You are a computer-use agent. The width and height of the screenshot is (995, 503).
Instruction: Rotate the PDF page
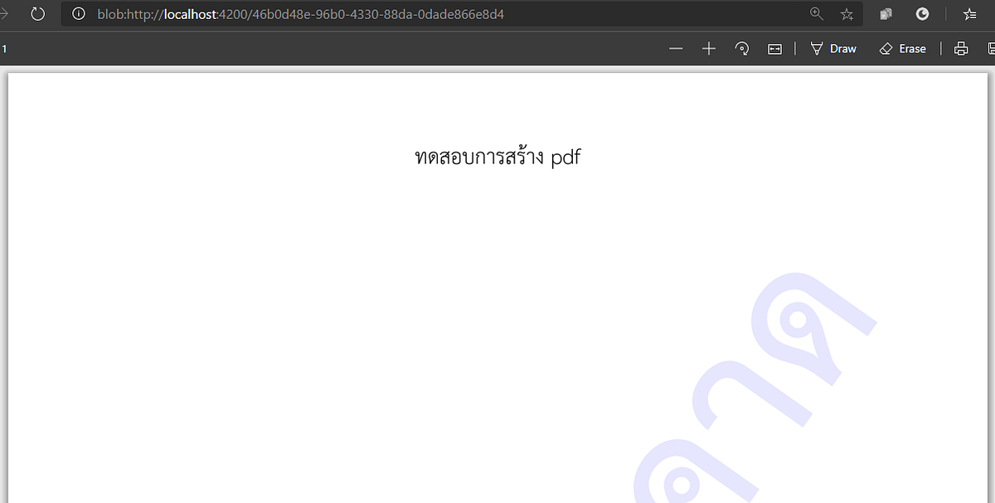[742, 48]
